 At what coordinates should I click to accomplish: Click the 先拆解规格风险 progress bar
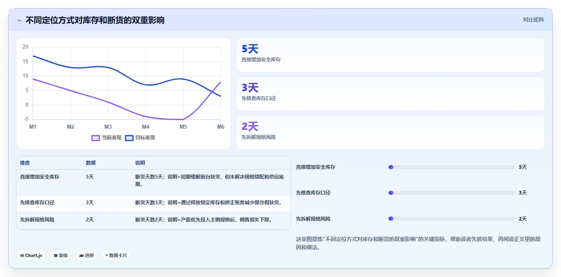pos(452,219)
